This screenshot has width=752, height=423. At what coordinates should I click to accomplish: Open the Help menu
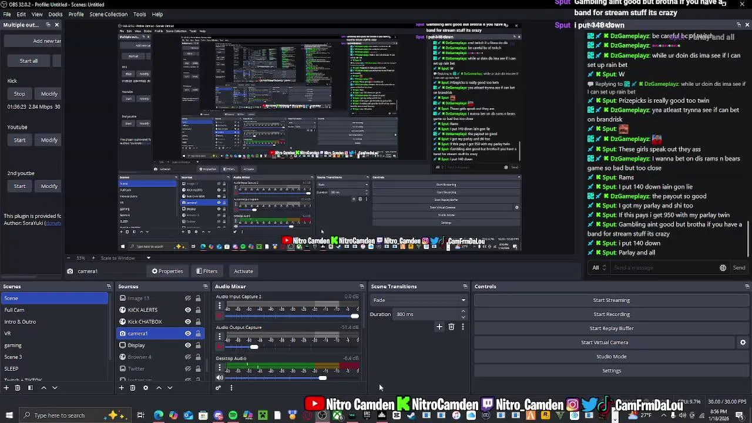[x=157, y=14]
